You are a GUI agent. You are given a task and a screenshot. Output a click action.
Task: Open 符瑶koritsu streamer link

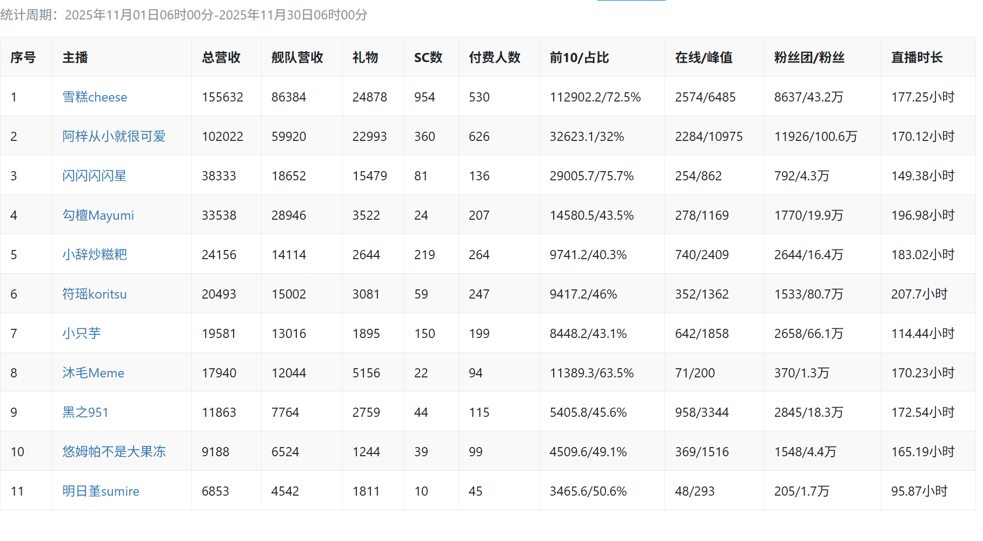94,294
